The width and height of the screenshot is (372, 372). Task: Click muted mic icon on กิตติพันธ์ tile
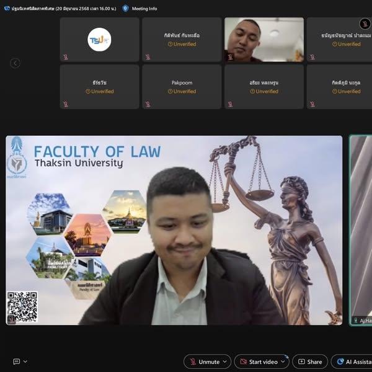click(x=148, y=57)
